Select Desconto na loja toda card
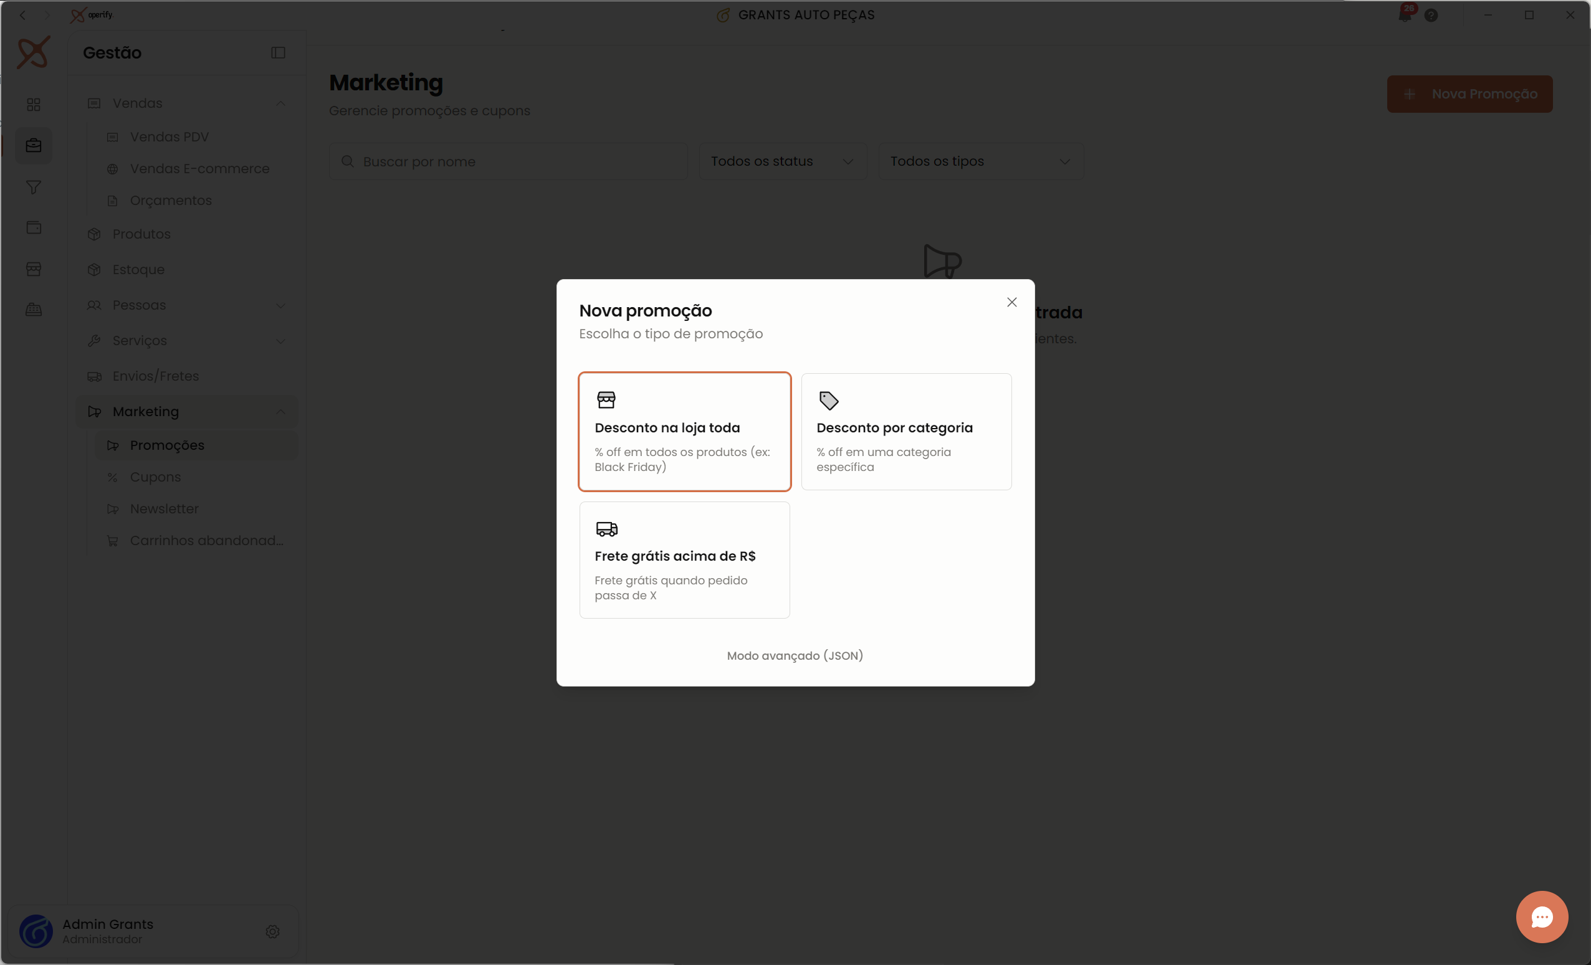 point(684,431)
